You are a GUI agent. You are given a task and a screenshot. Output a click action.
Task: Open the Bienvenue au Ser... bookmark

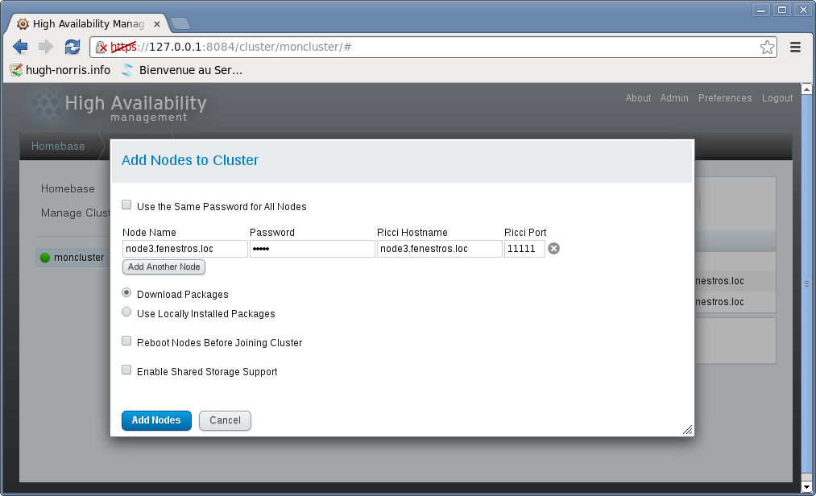tap(182, 70)
